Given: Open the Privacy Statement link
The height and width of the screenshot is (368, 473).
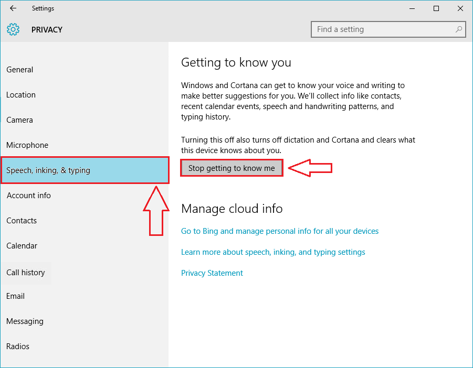Looking at the screenshot, I should pos(212,273).
